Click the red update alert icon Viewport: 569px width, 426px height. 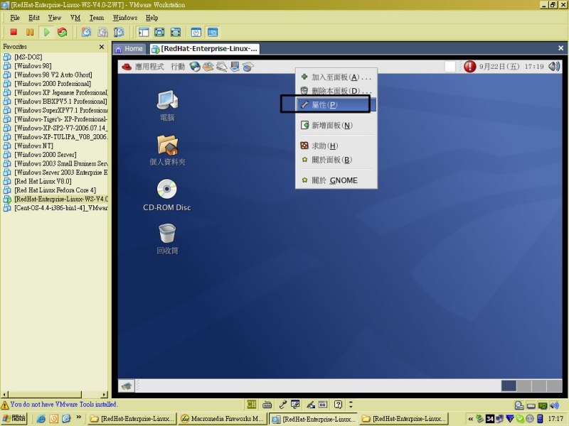[x=469, y=67]
